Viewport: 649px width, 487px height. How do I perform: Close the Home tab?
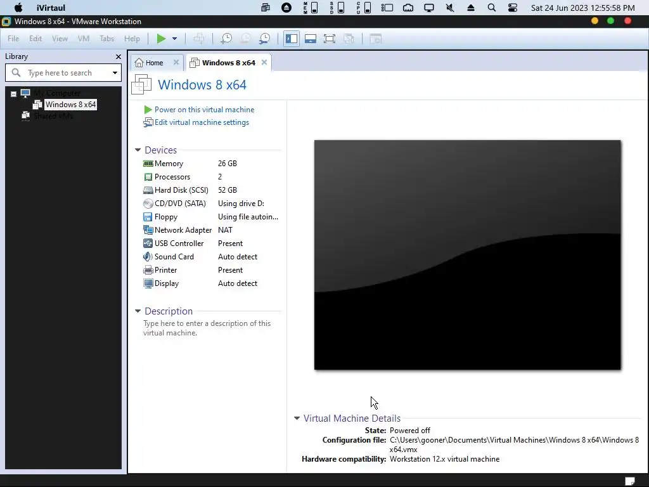[176, 62]
